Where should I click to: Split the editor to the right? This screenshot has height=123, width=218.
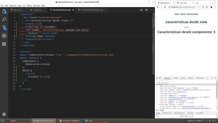pos(146,10)
